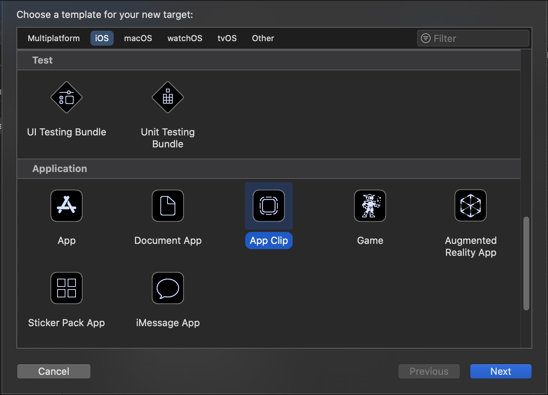Choose the Document App template icon
548x395 pixels.
click(x=168, y=206)
